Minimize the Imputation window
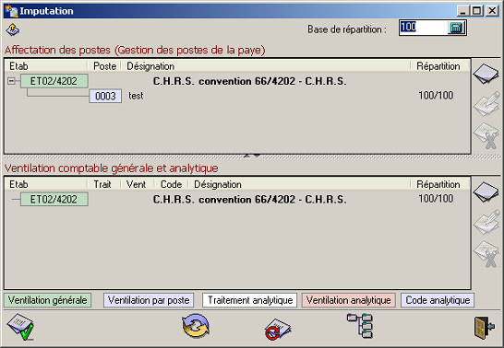 pos(462,11)
